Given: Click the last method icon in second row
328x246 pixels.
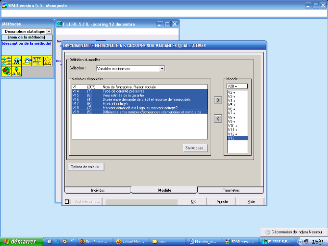Looking at the screenshot, I should 17,71.
